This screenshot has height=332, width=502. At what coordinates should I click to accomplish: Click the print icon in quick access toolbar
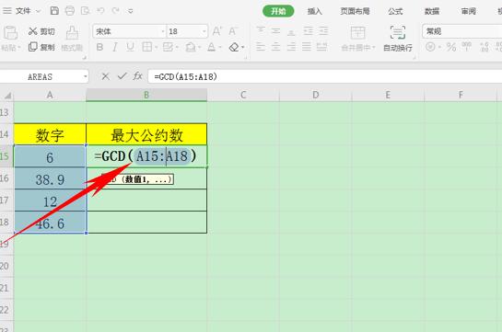[69, 11]
